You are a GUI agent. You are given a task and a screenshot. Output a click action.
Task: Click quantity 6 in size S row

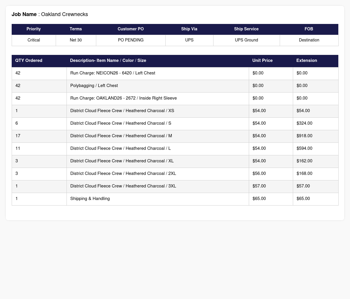tap(17, 123)
